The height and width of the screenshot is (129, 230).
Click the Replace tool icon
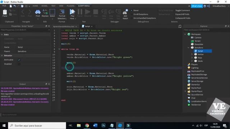[45, 12]
